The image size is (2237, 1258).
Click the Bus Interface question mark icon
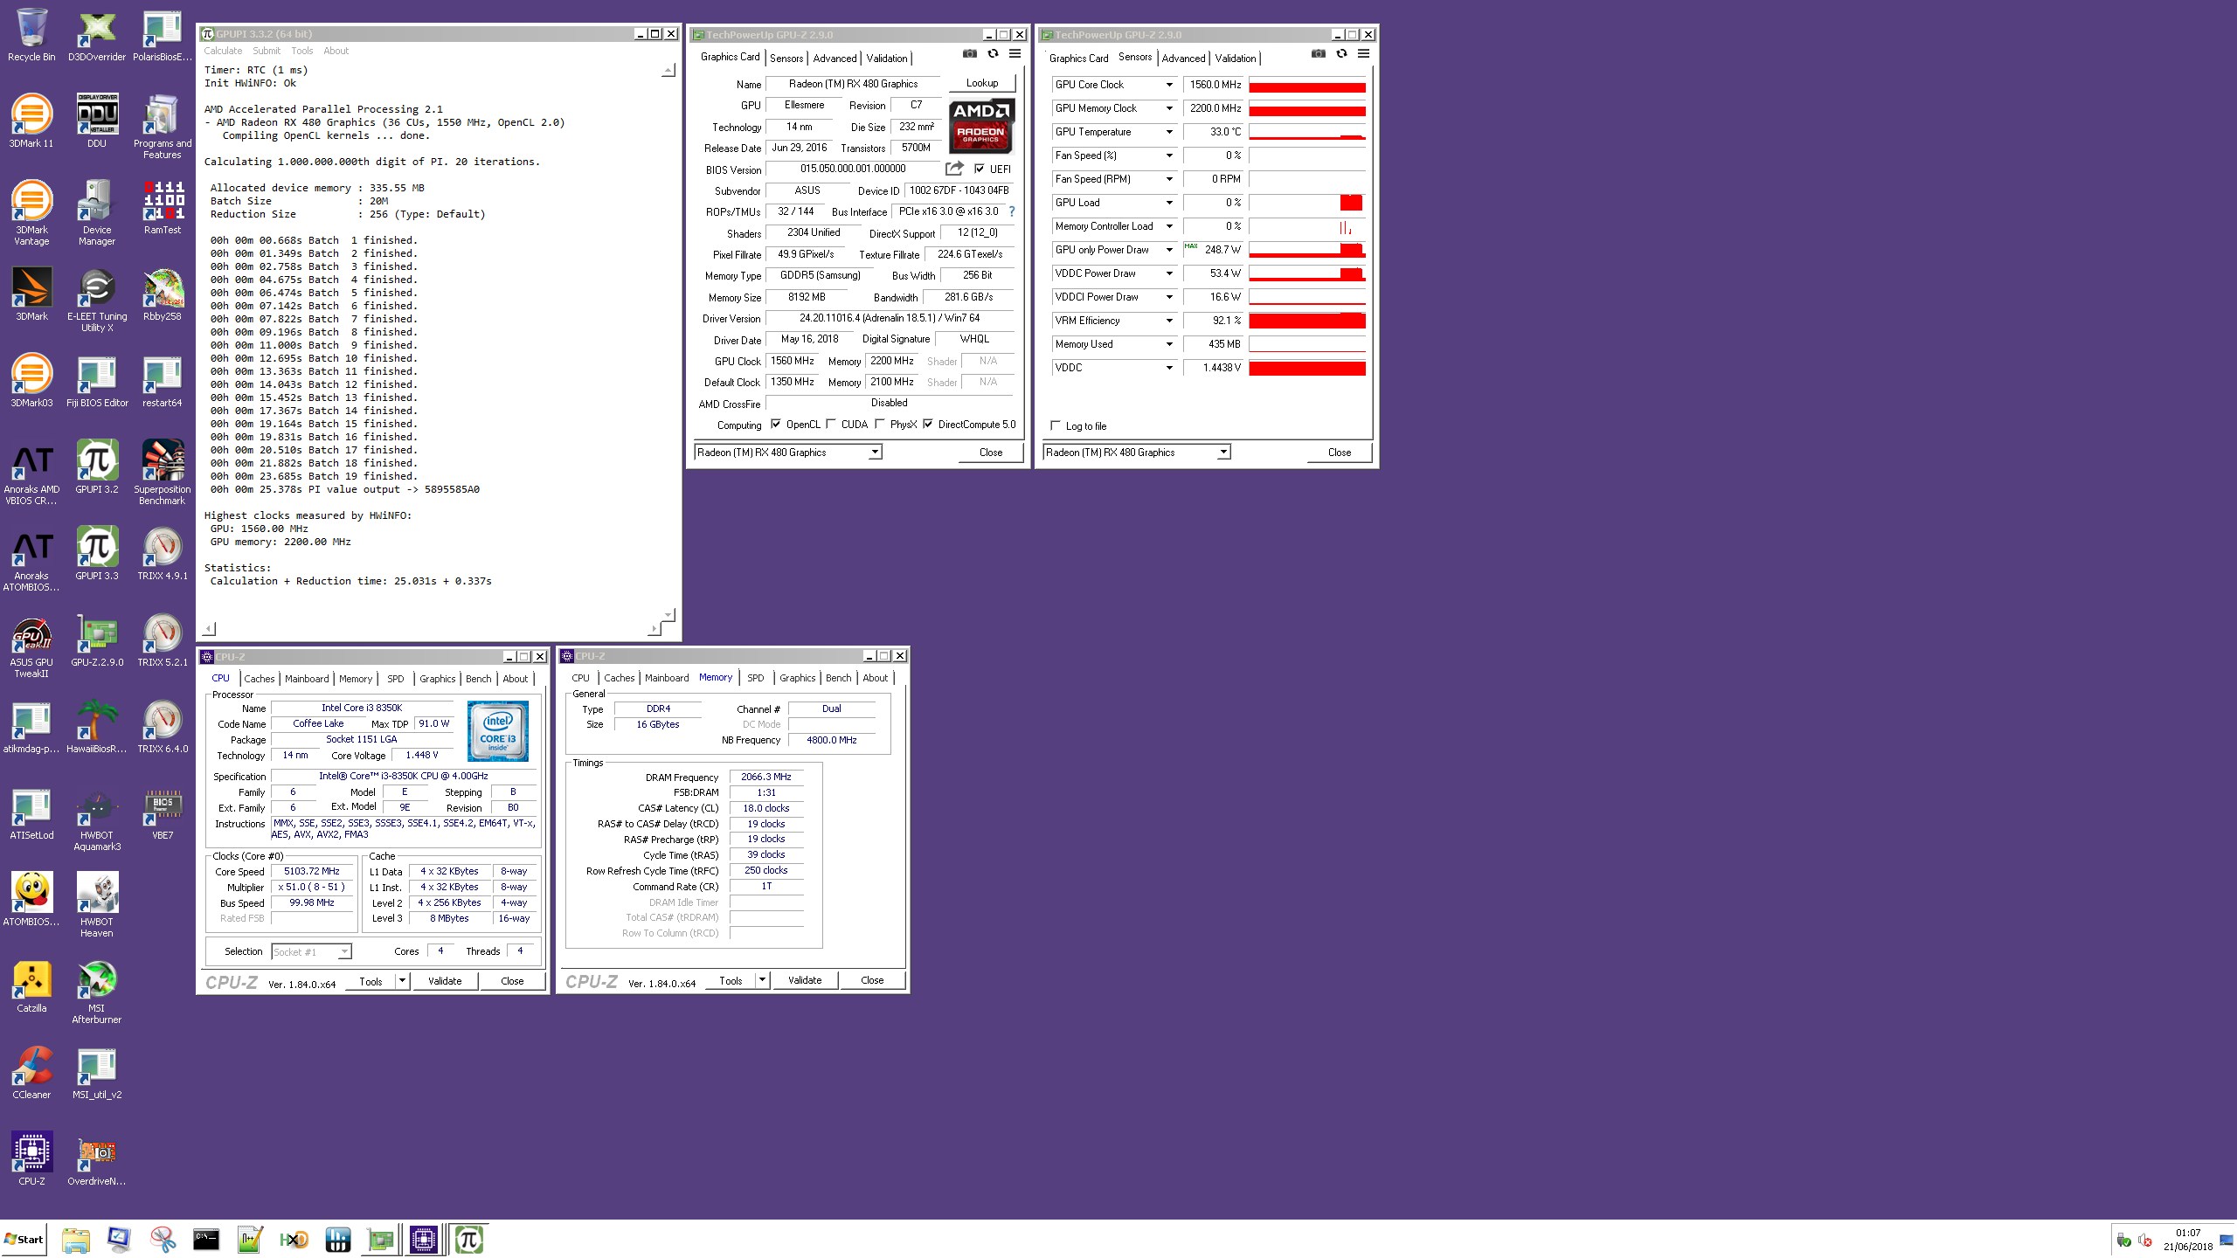tap(1012, 211)
